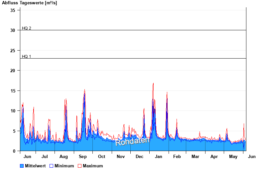
Task: Click the blue Mittelwert legend swatch
Action: [x=22, y=166]
